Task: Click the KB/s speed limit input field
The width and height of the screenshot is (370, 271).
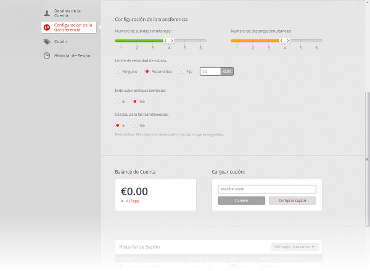Action: pyautogui.click(x=210, y=71)
